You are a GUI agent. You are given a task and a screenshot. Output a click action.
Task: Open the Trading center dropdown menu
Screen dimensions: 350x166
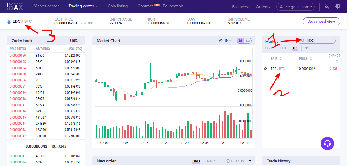[x=83, y=6]
